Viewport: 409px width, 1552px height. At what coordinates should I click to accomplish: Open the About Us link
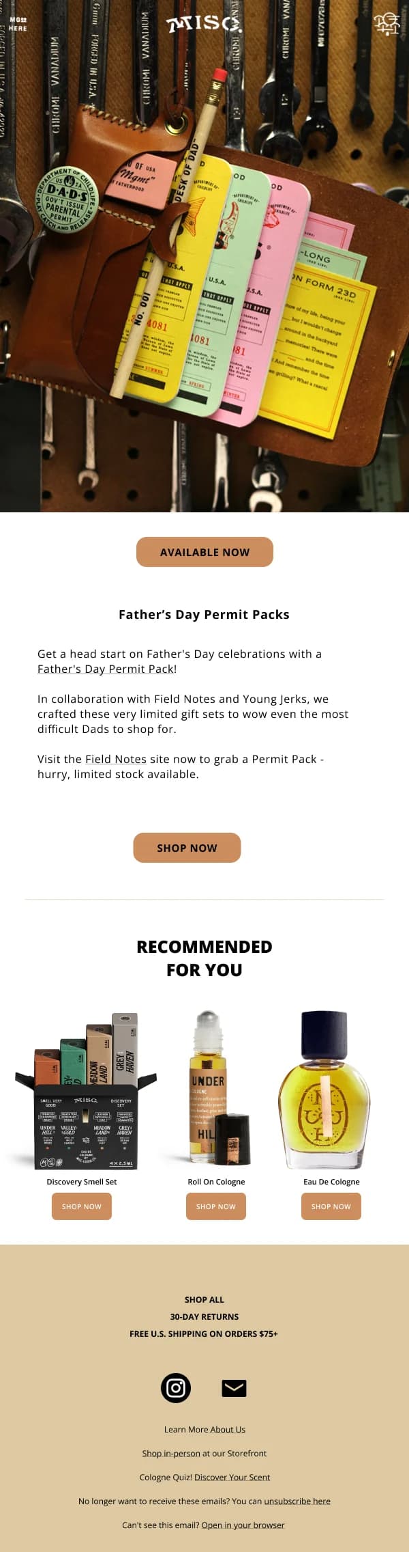(229, 1429)
